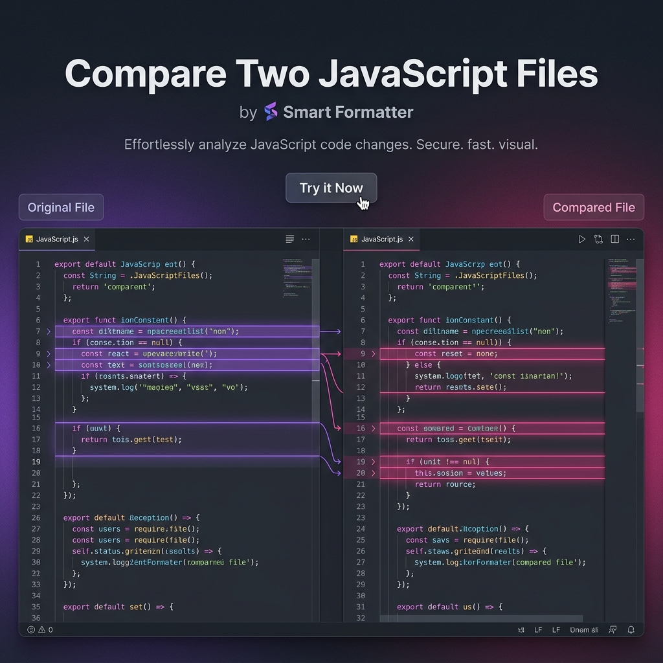Select the Original File label button
663x663 pixels.
pos(61,207)
